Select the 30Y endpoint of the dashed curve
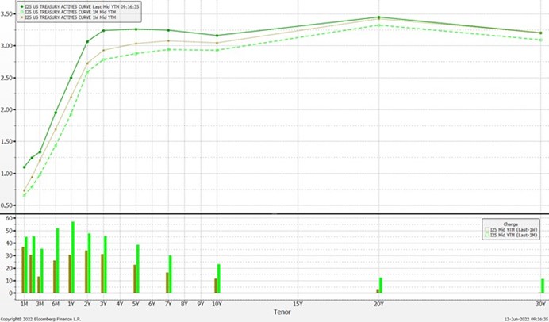 coord(541,40)
